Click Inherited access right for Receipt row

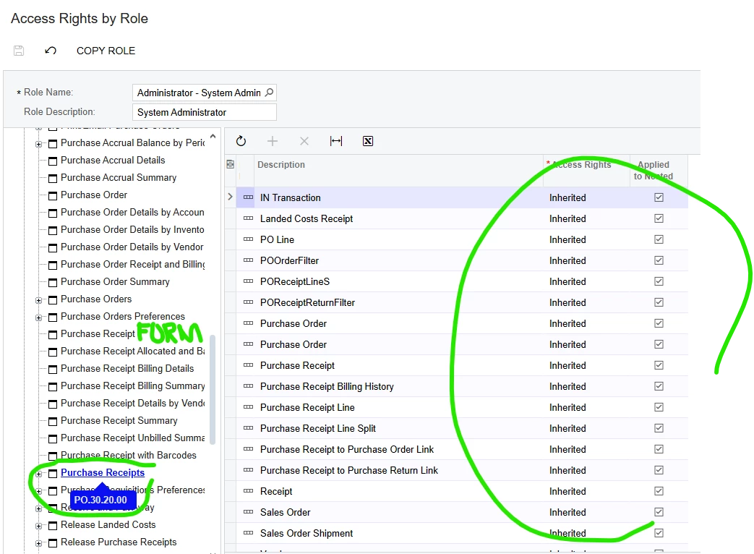(567, 491)
